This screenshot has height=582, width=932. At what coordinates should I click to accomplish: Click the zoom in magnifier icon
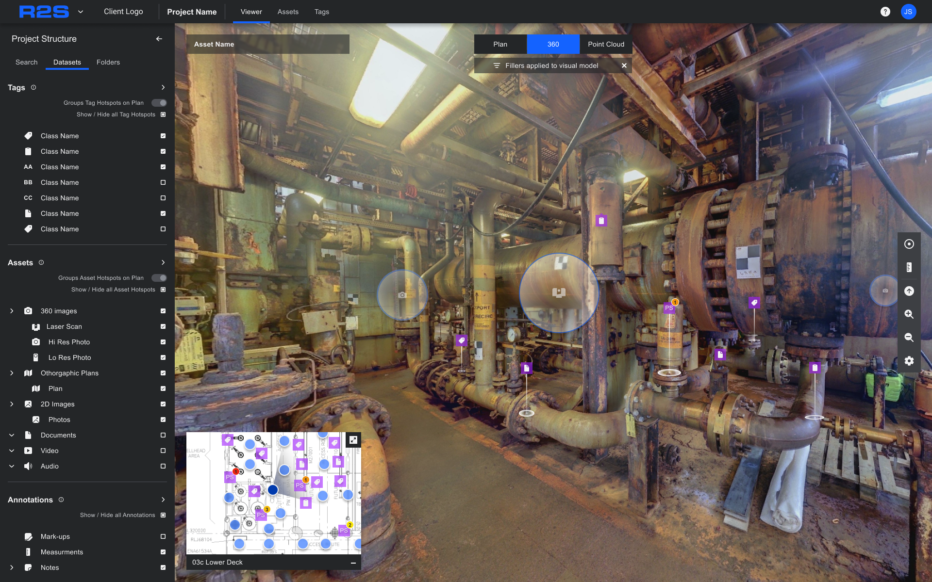909,314
